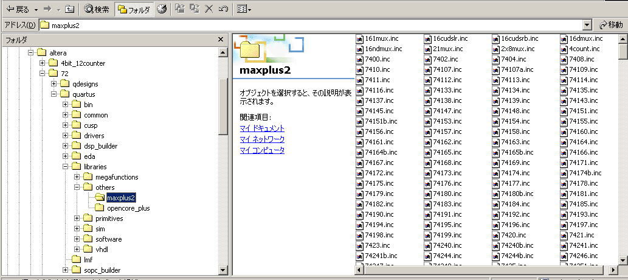
Task: Select the eda folder in tree
Action: 89,156
